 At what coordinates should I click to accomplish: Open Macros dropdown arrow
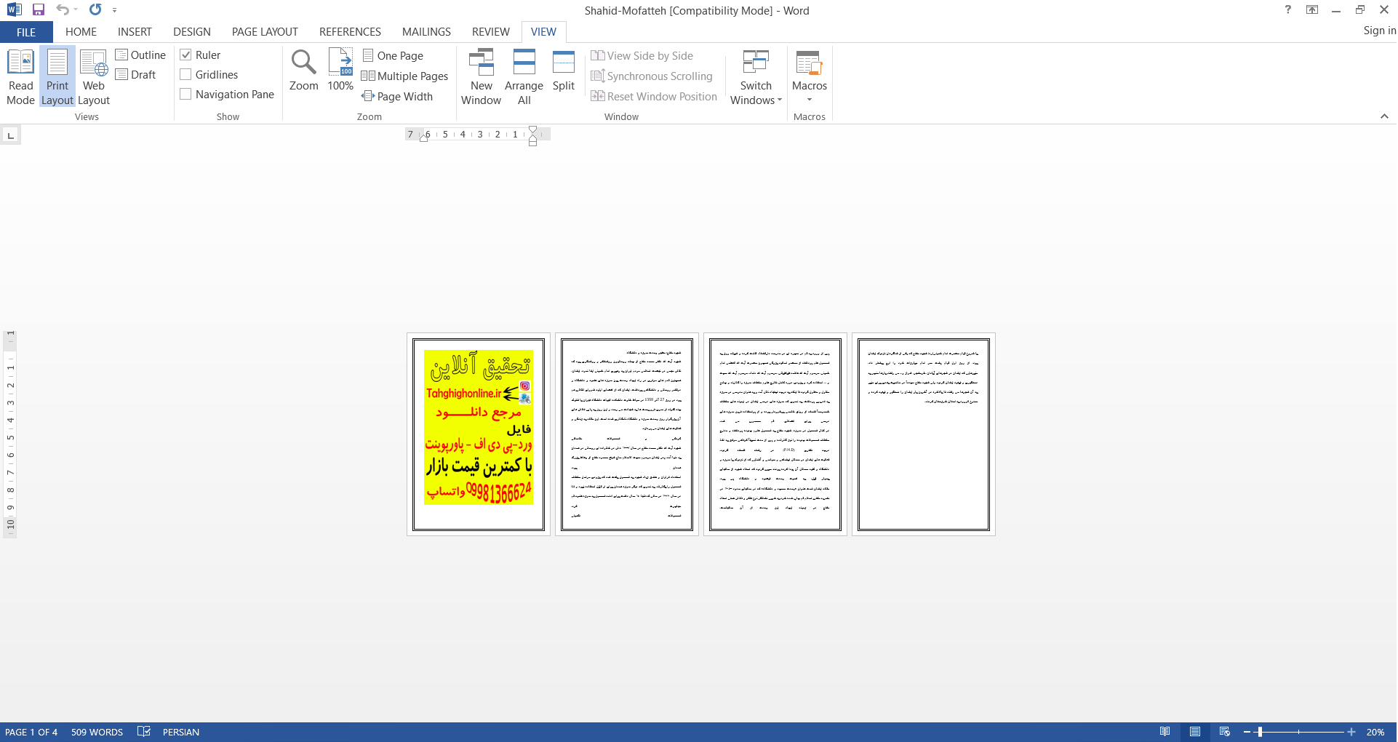(x=810, y=100)
